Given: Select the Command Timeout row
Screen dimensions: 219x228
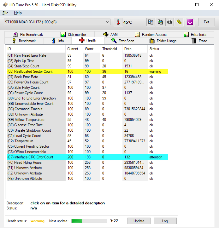Looking at the screenshot, I should coord(88,109).
